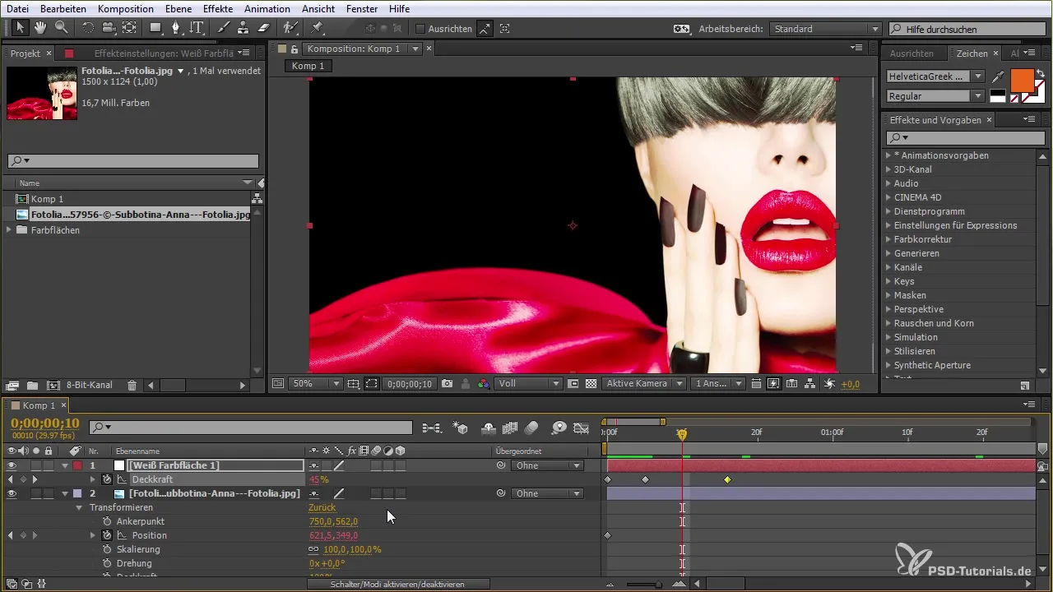Toggle Skalierung constrain proportions link
1053x592 pixels.
[x=313, y=549]
